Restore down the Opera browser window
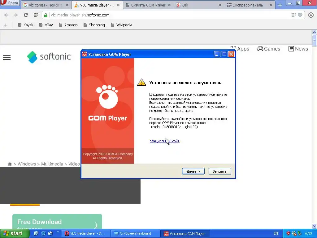317x238 pixels. coord(298,3)
